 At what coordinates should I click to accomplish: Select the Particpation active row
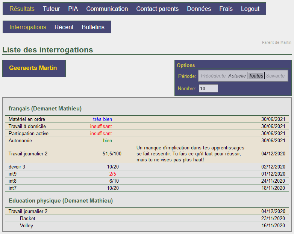[147, 133]
